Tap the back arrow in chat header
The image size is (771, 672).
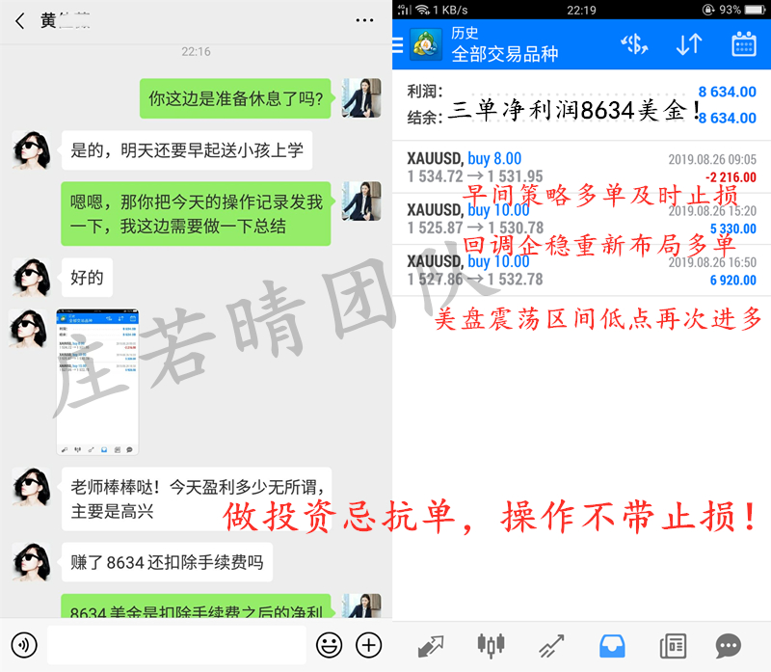click(20, 20)
